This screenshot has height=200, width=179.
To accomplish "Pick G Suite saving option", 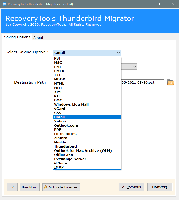I will pyautogui.click(x=87, y=163).
